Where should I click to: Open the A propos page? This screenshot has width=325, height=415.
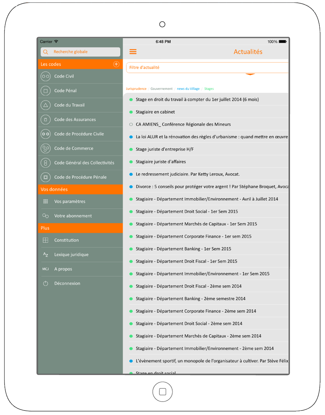coord(80,269)
